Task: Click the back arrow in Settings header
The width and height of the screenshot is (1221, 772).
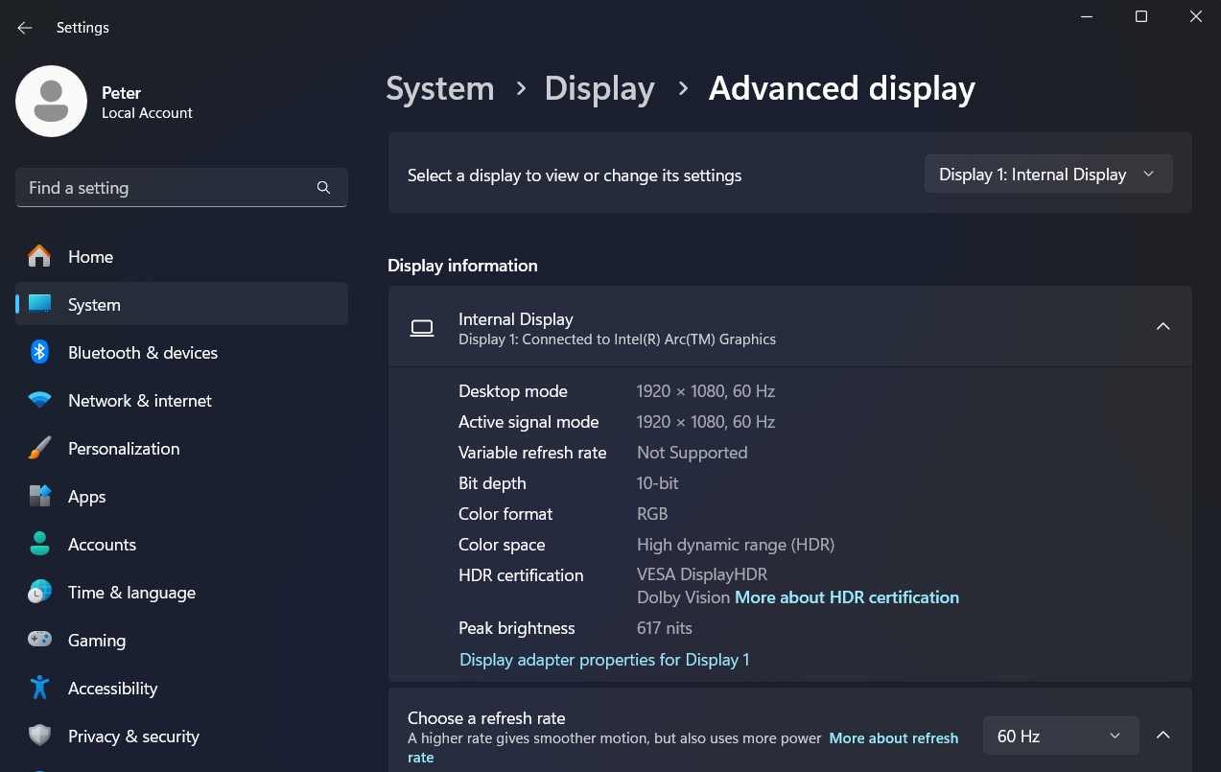Action: [x=25, y=28]
